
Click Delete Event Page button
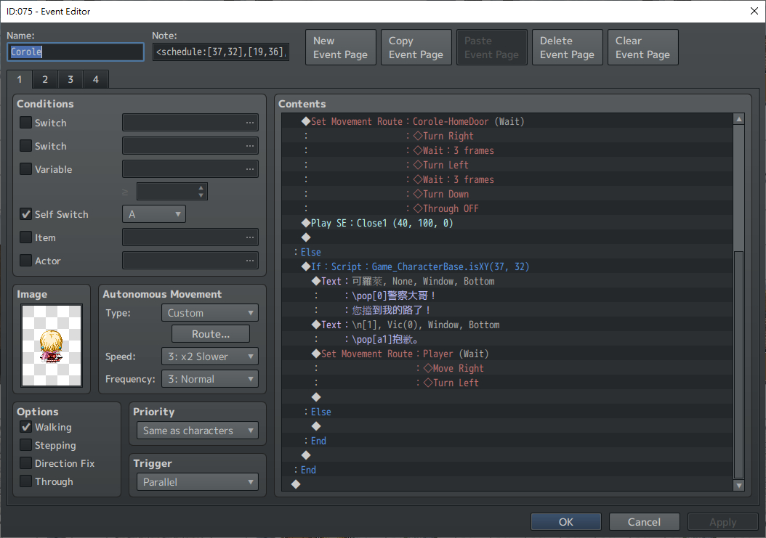click(567, 47)
